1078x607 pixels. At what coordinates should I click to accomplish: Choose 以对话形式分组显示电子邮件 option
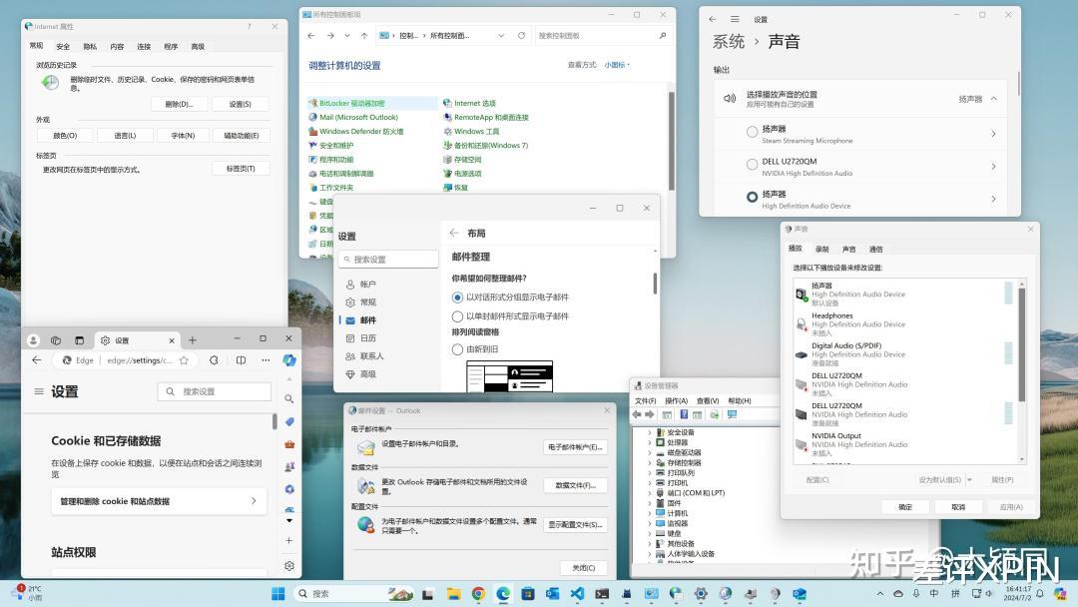(457, 298)
